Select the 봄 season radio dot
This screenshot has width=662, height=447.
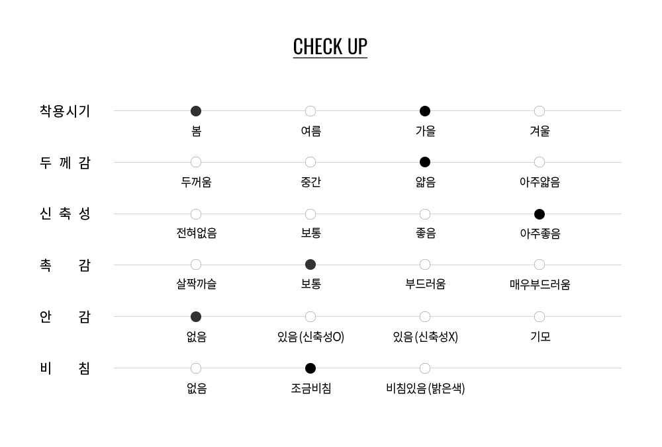point(196,111)
